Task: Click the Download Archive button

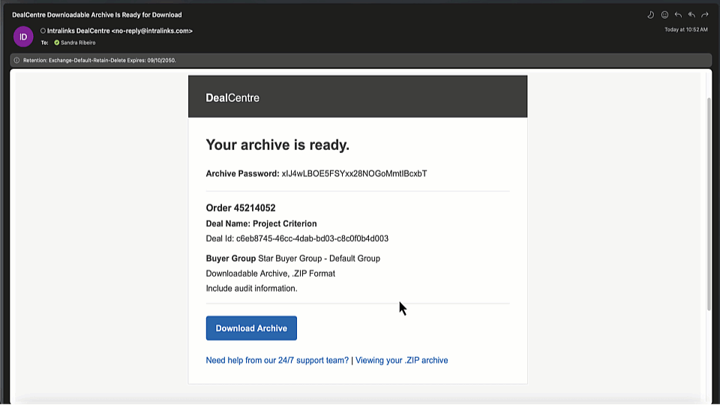Action: (251, 328)
